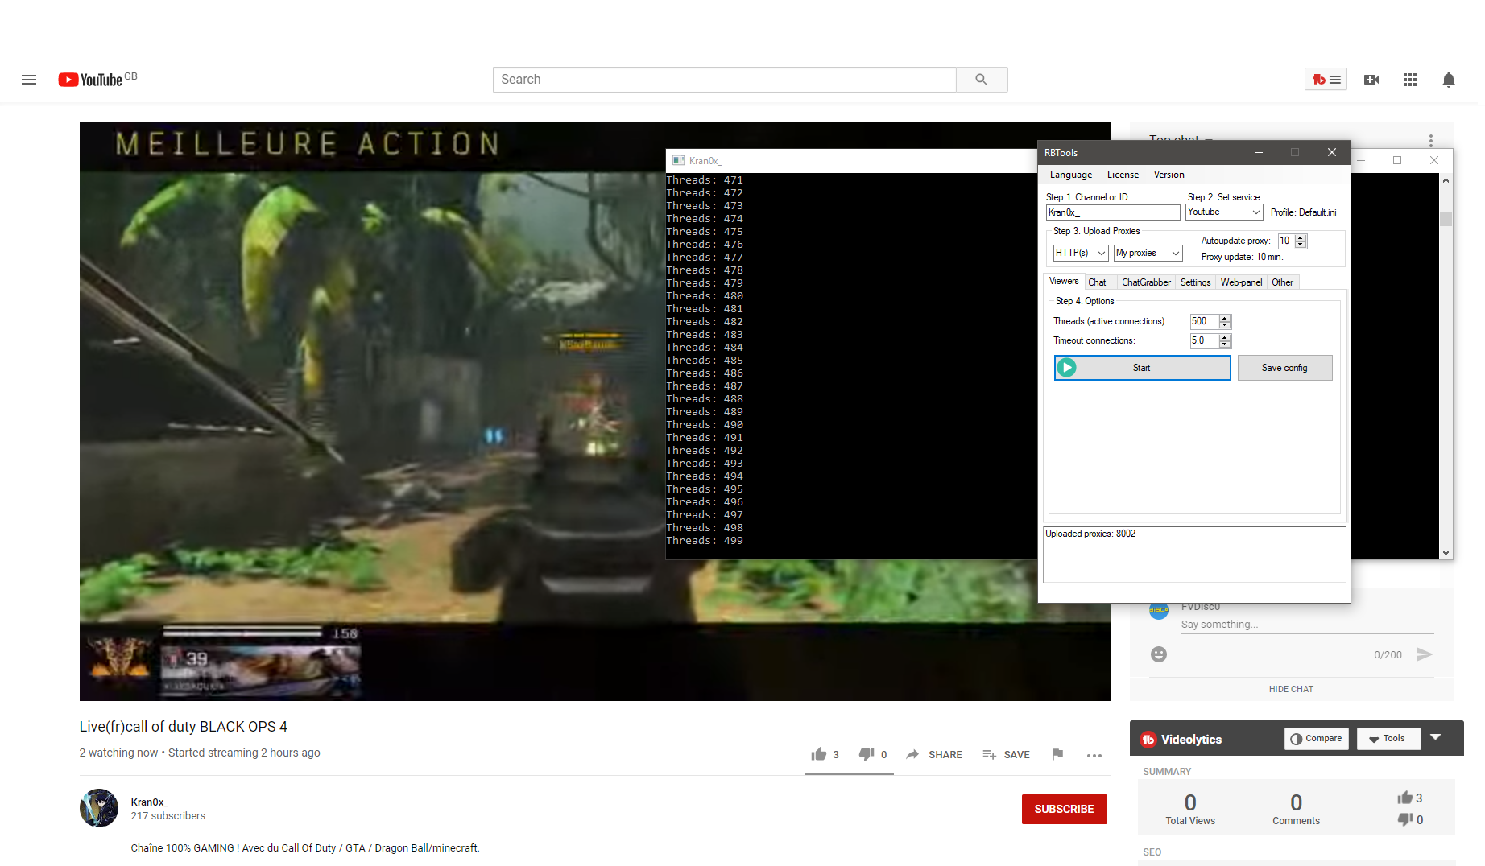Open the YouTube apps grid icon
The image size is (1485, 866).
click(x=1410, y=80)
